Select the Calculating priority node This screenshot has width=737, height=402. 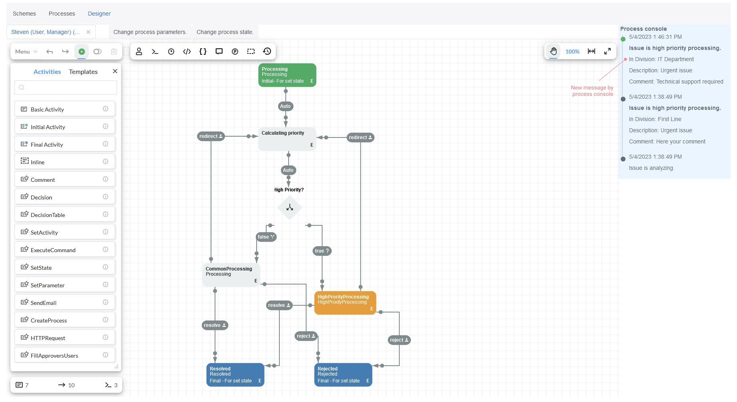pos(287,139)
